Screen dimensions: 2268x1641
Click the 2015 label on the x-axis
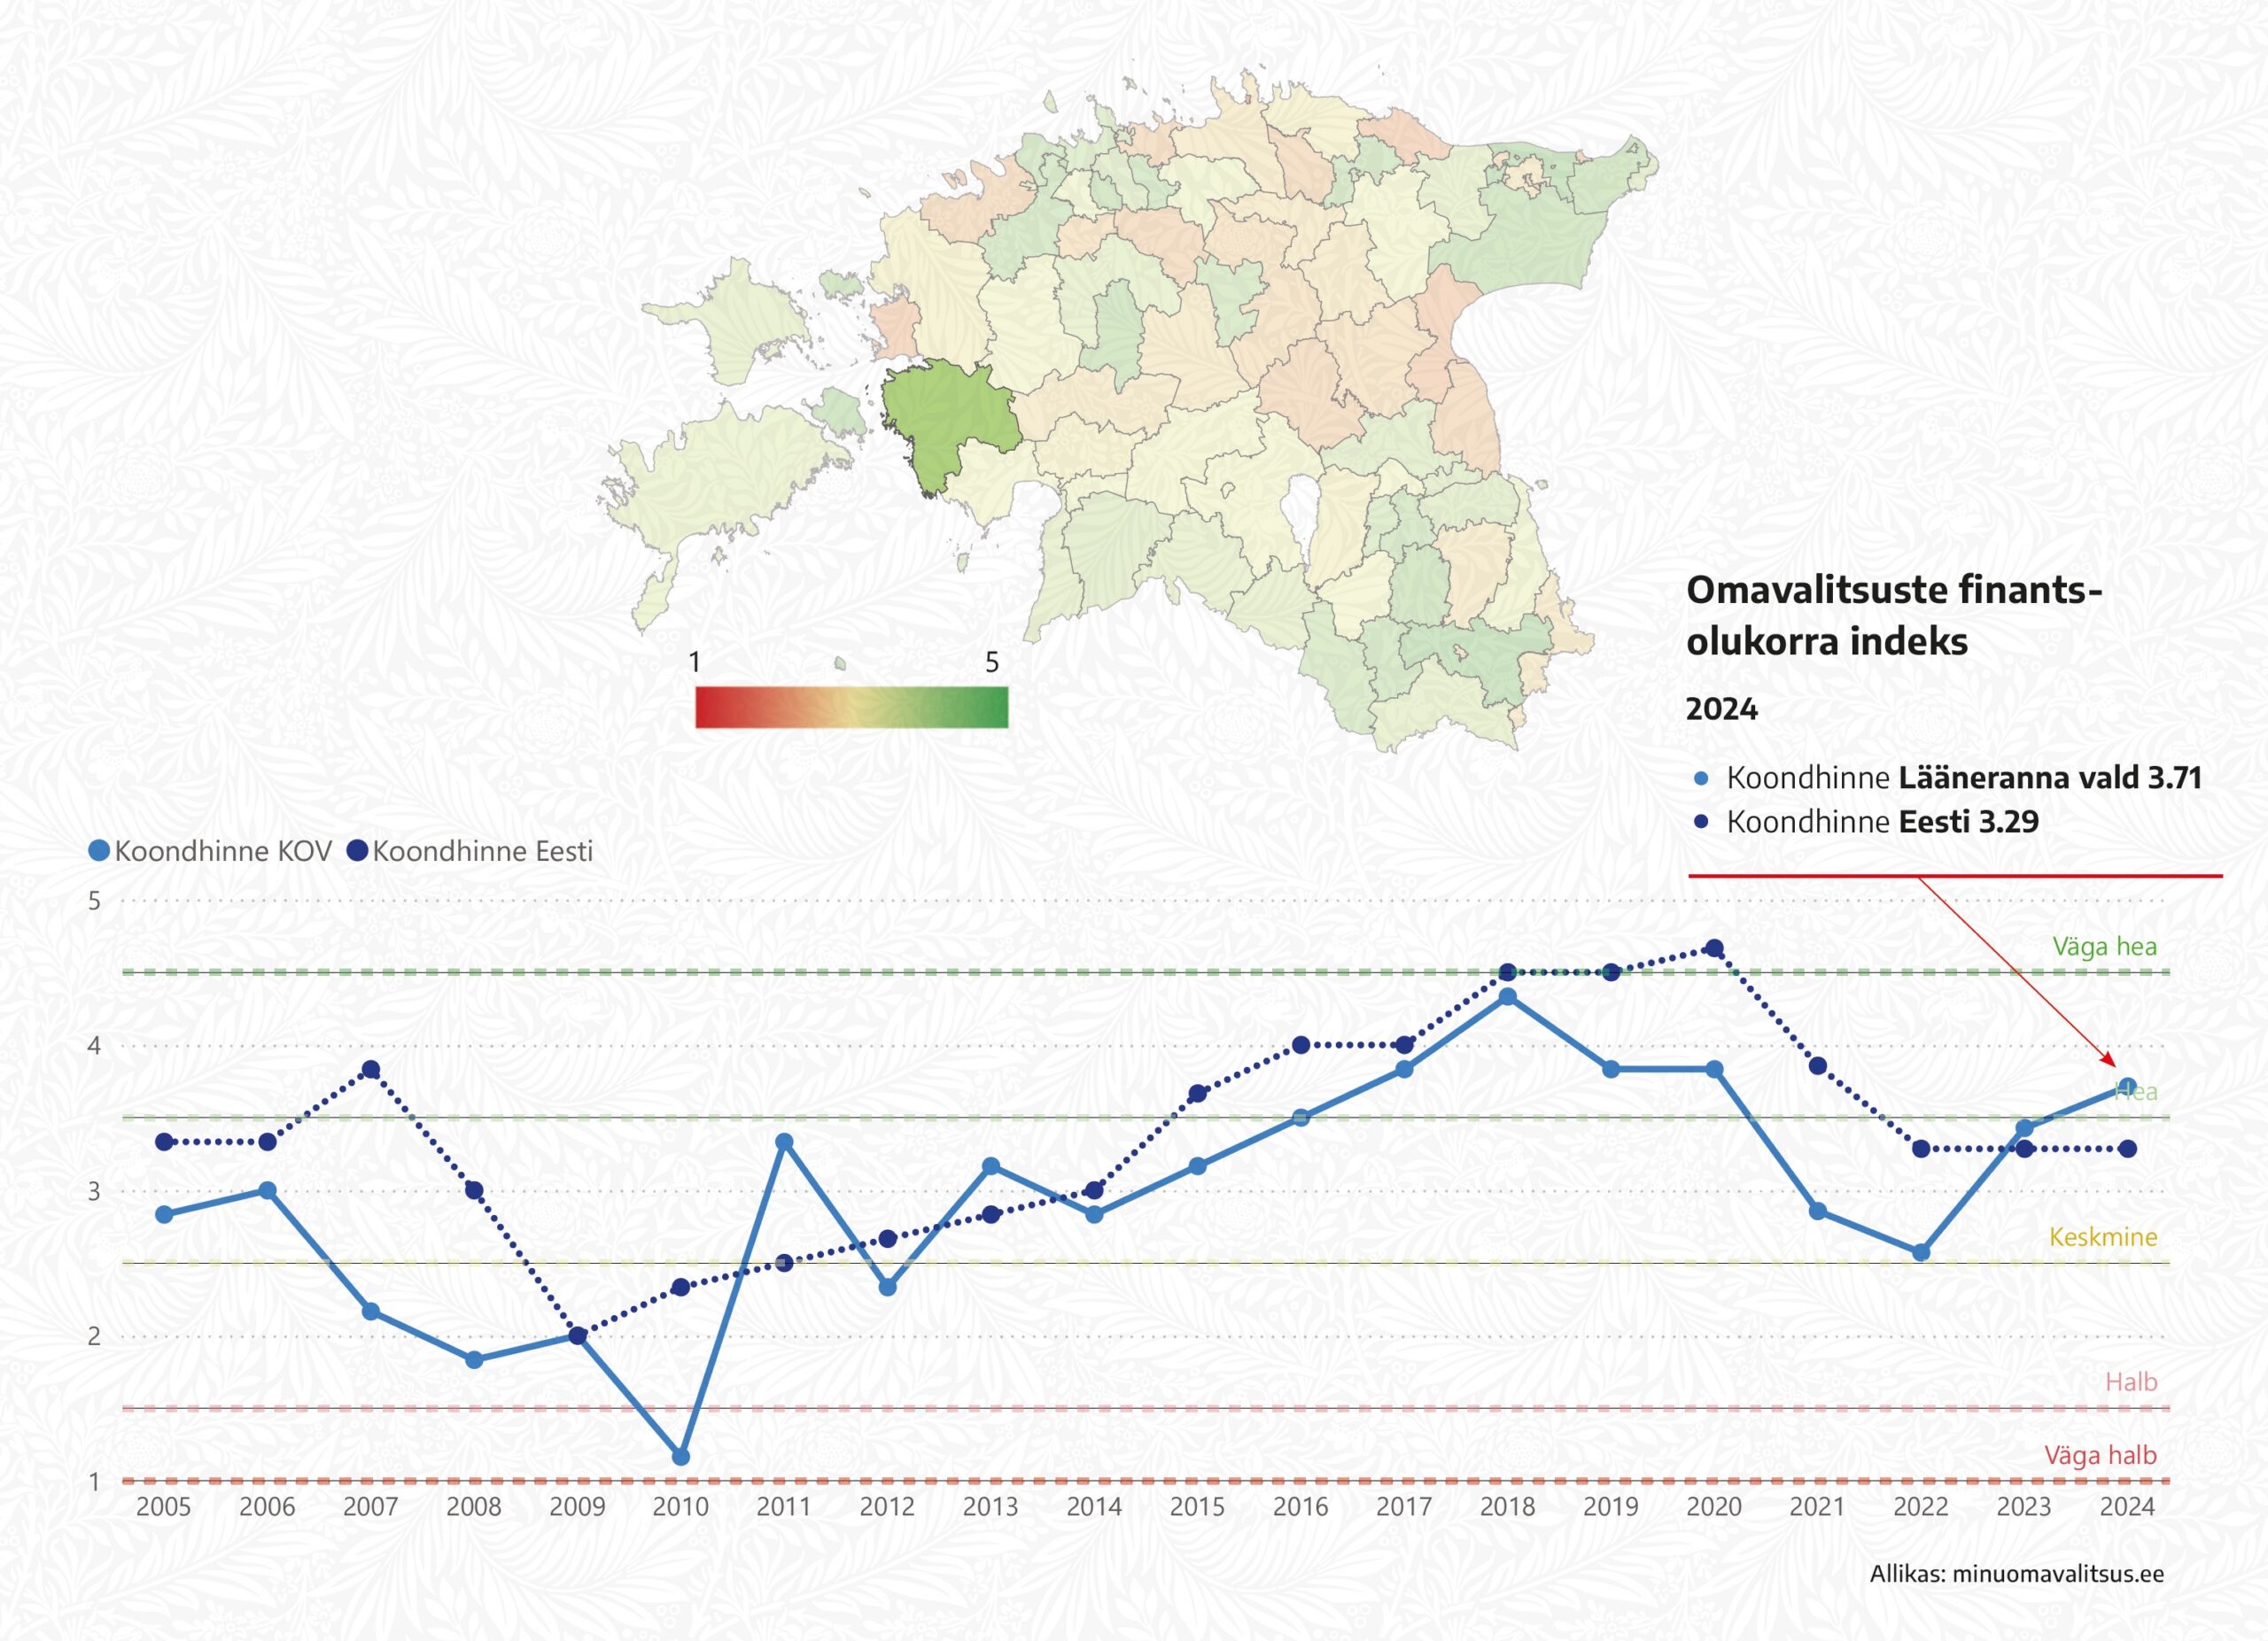pyautogui.click(x=1197, y=1507)
